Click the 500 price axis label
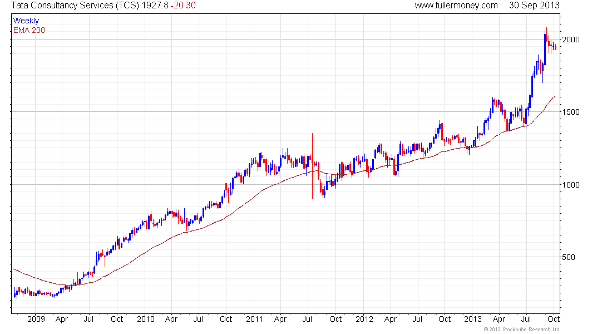The image size is (612, 334). (x=568, y=257)
